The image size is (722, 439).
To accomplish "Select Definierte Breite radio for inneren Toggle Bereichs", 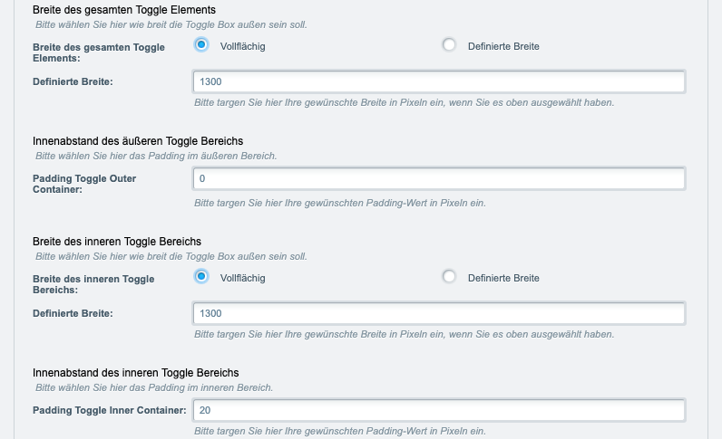I will [449, 277].
